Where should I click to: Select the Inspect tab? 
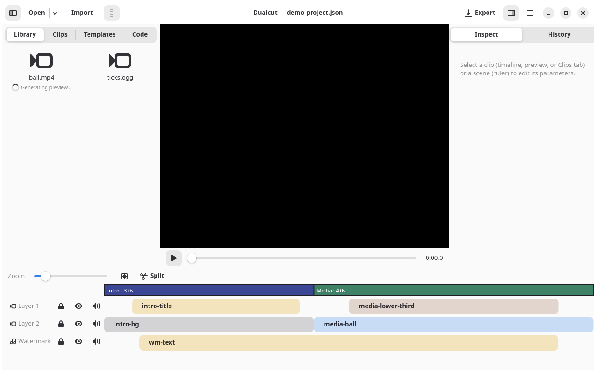pos(486,34)
